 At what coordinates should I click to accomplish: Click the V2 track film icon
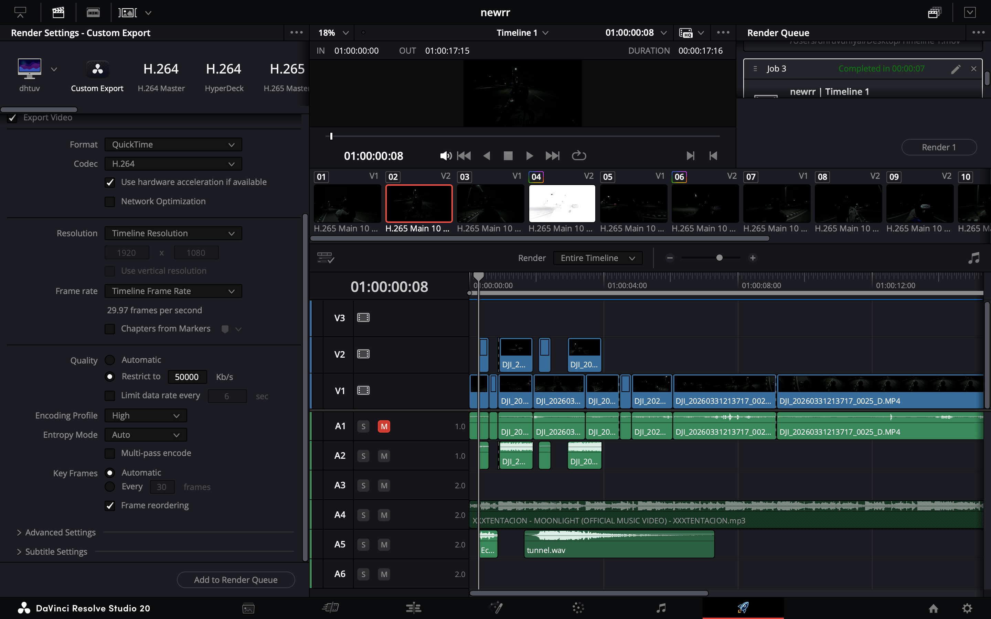363,354
